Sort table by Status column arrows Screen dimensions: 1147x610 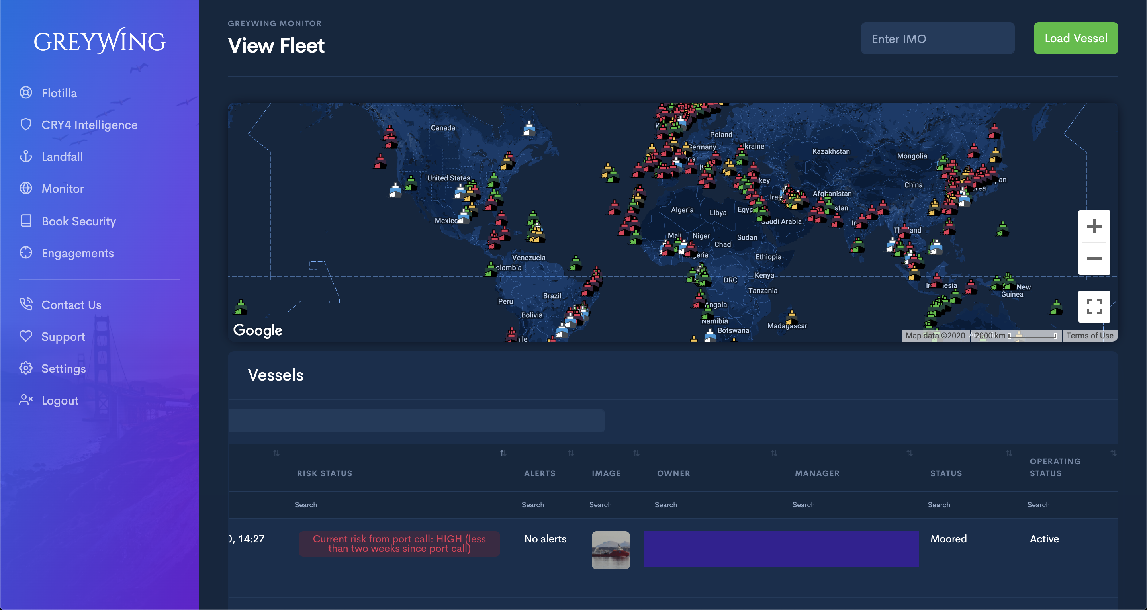[1009, 453]
